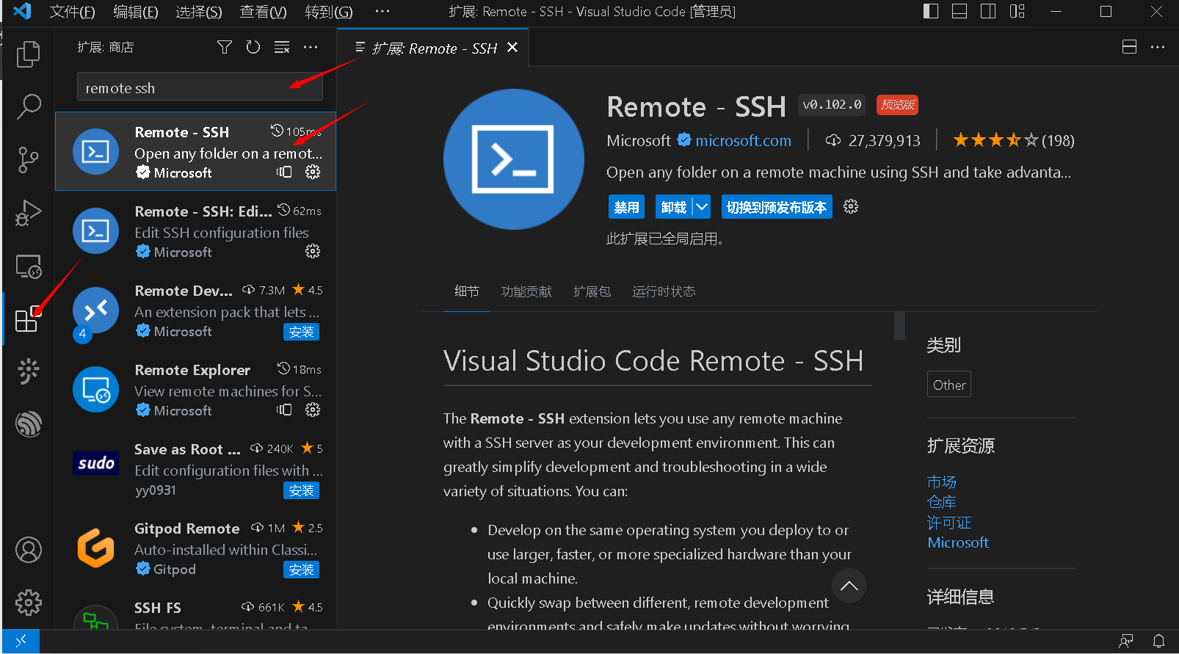Viewport: 1179px width, 654px height.
Task: Open editor more actions ellipsis
Action: point(1158,47)
